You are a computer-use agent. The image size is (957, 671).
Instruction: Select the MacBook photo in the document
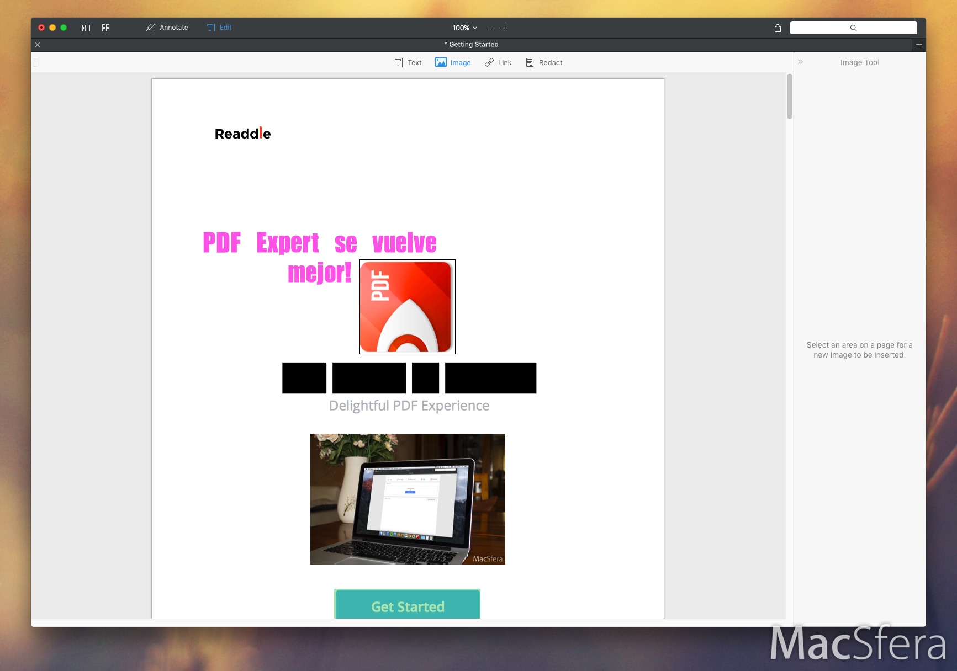(408, 499)
